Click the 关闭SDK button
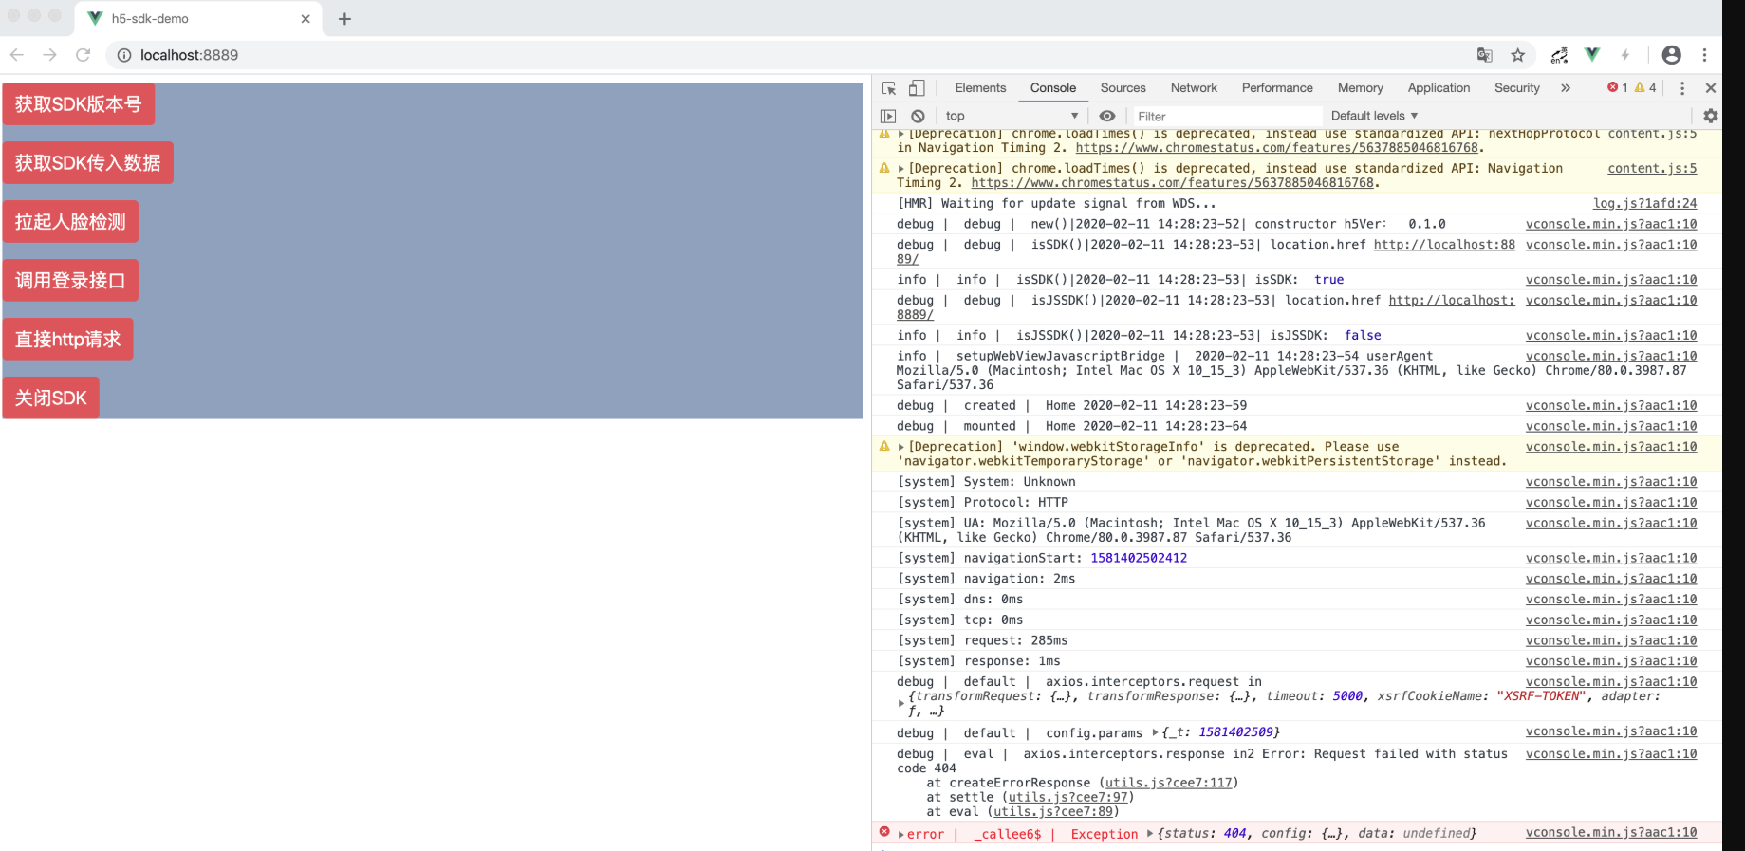This screenshot has width=1745, height=851. 51,398
